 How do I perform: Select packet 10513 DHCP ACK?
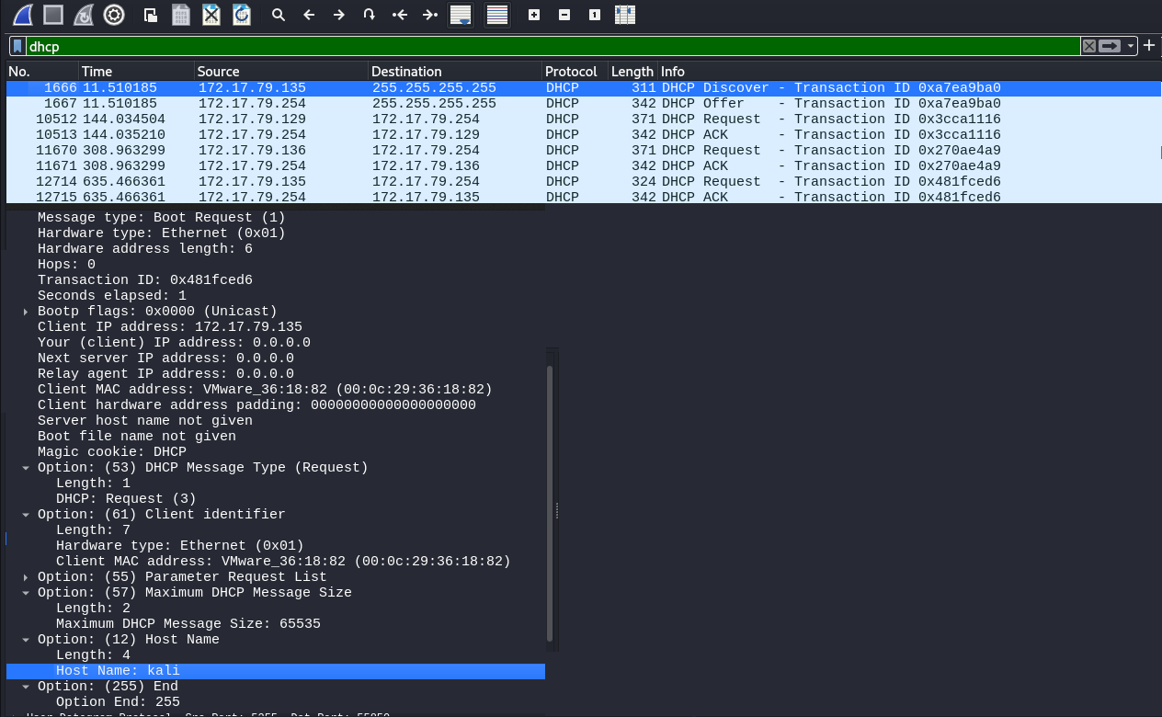584,135
